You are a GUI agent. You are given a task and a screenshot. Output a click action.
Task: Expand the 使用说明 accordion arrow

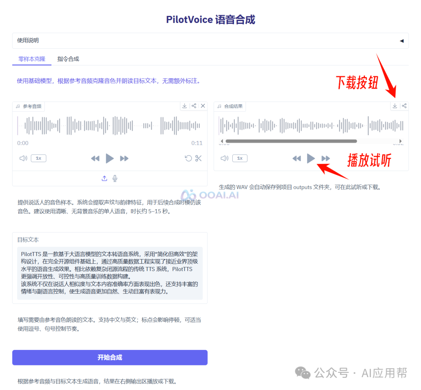click(402, 41)
